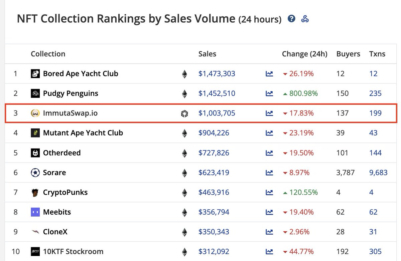Sort by Change (24h) column header
This screenshot has height=261, width=401.
[305, 54]
